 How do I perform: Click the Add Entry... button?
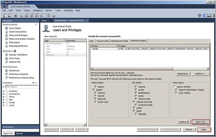click(x=200, y=74)
